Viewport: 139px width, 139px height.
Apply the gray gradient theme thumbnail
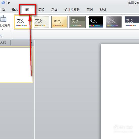pos(114,22)
